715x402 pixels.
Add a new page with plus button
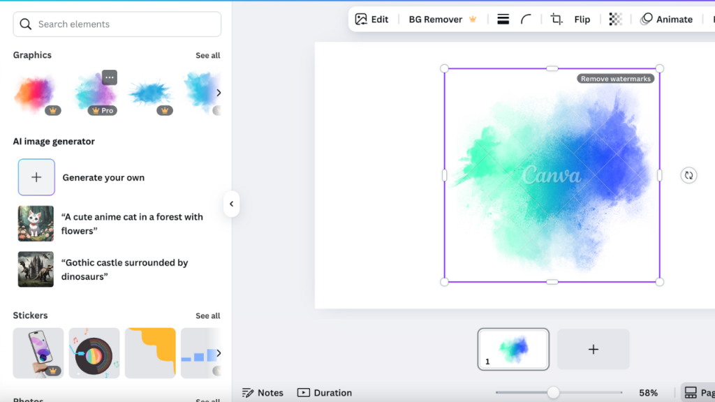click(x=594, y=349)
